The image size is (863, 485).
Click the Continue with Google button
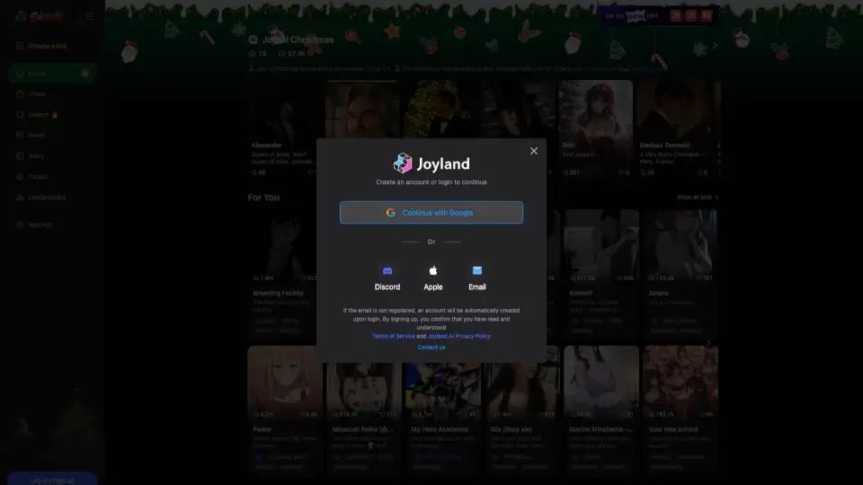[x=431, y=213]
